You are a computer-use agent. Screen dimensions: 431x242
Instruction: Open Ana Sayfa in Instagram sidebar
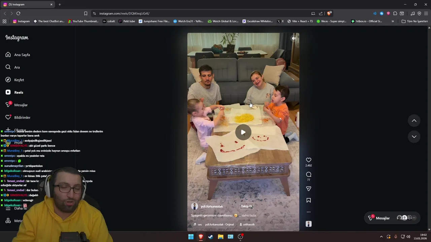coord(18,55)
